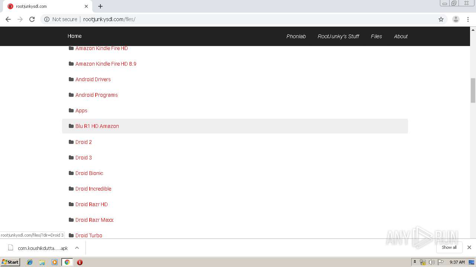Open Amazon Kindle Fire HD 8.9 folder

point(106,64)
